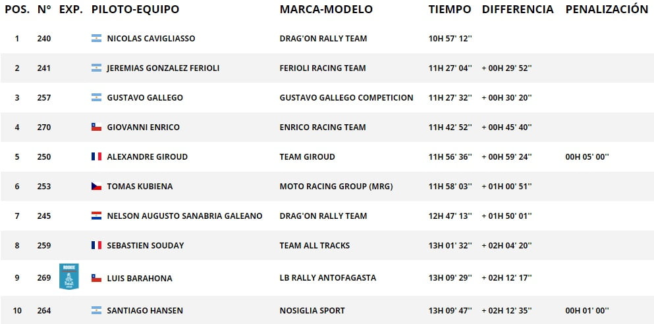Viewport: 654px width, 324px height.
Task: Open rider Jeremias Gonzalez Ferioli's name
Action: 163,68
